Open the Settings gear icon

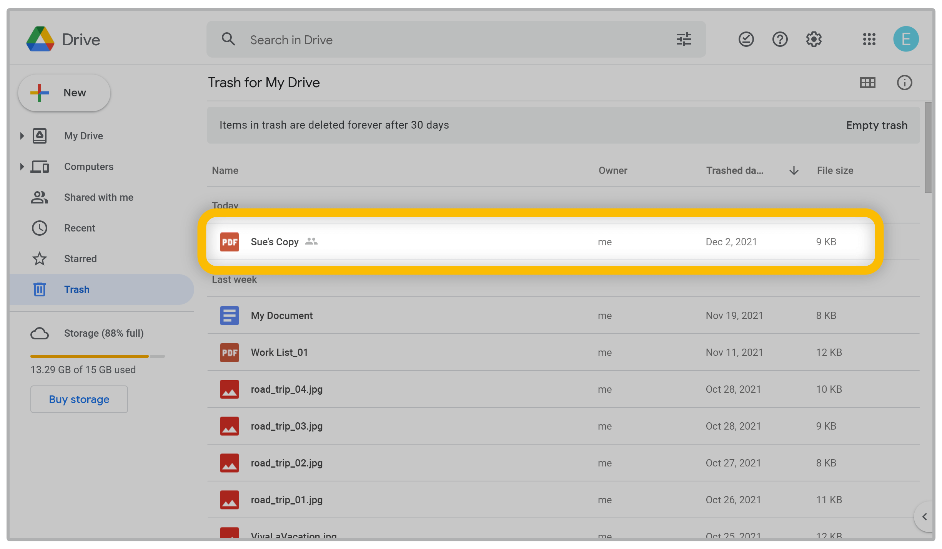[x=814, y=40]
